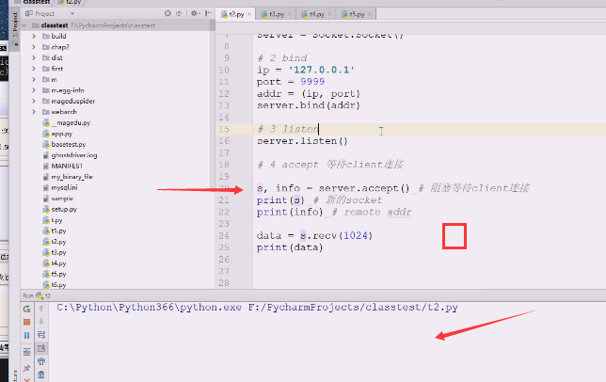Image resolution: width=606 pixels, height=382 pixels.
Task: Click t2.py in the breadcrumb bar
Action: tap(72, 2)
